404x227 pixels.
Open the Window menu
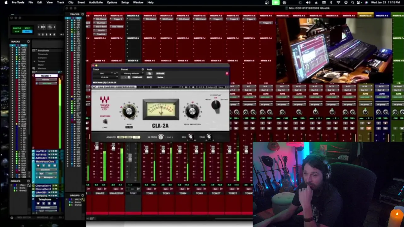(x=138, y=2)
